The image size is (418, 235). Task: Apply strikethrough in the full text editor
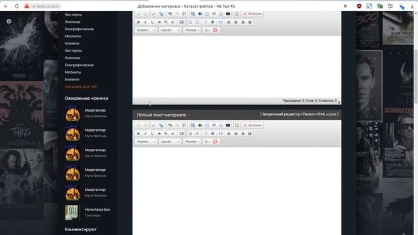coord(159,133)
